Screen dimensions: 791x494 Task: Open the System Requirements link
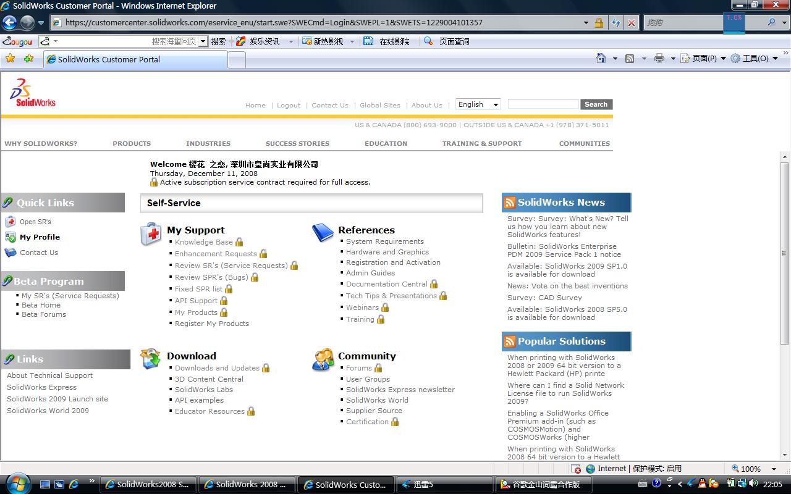click(x=385, y=241)
